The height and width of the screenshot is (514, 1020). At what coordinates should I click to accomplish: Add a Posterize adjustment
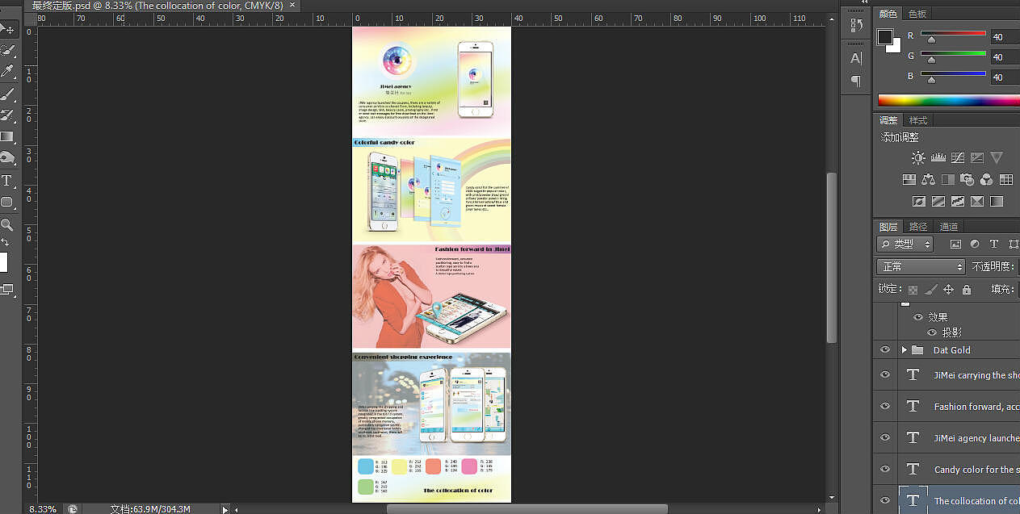[938, 202]
